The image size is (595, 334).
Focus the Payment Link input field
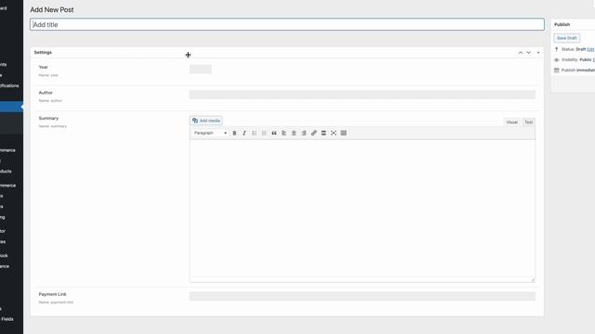point(362,296)
